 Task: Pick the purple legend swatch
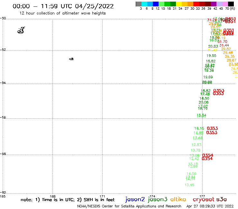point(214,4)
